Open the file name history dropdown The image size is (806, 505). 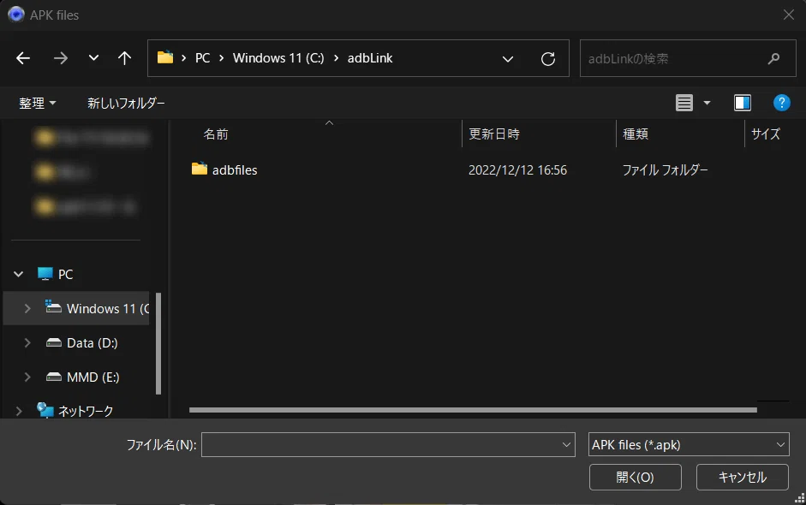coord(566,445)
